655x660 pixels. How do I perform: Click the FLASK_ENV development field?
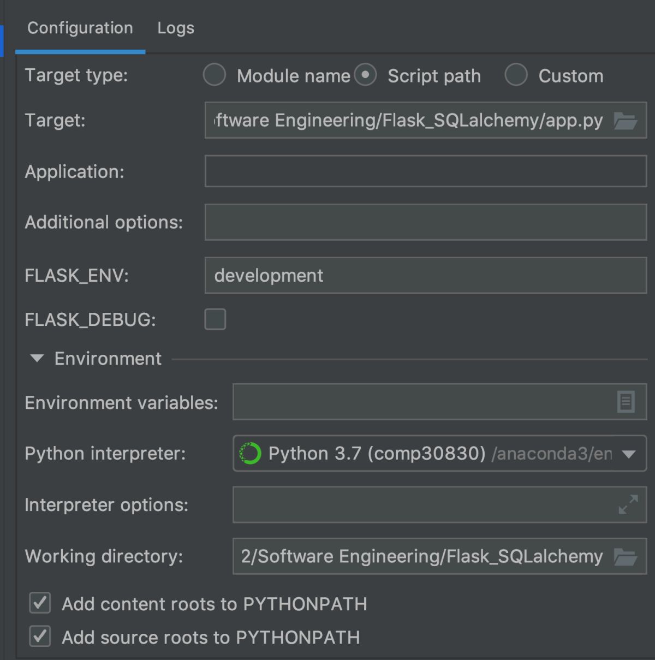pos(426,276)
